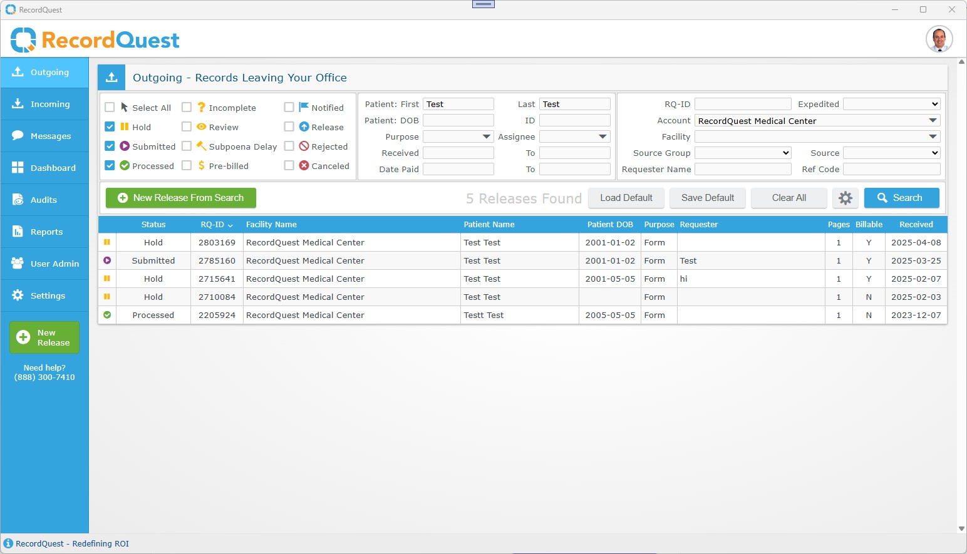Click the drag handle at the top of the window

click(483, 4)
